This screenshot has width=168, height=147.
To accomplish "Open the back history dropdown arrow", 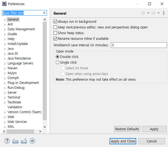I will pos(148,13).
